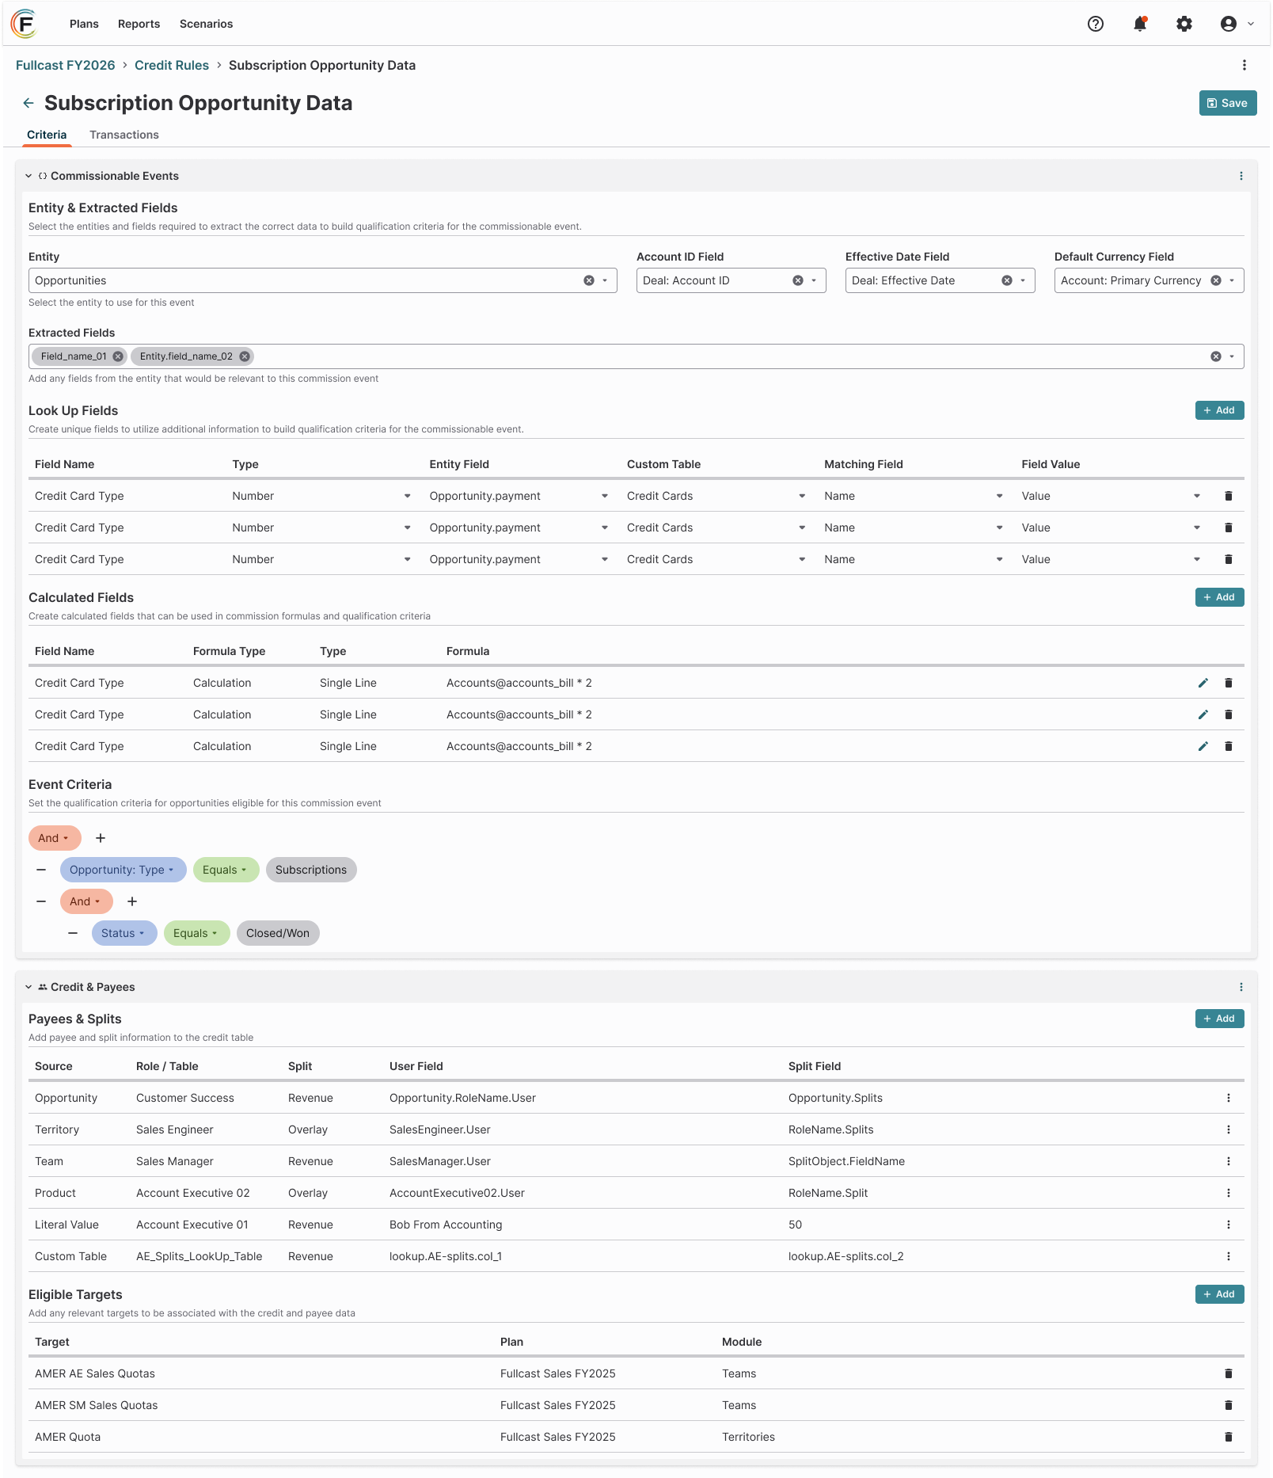Edit the first Calculated Fields row

pos(1203,683)
